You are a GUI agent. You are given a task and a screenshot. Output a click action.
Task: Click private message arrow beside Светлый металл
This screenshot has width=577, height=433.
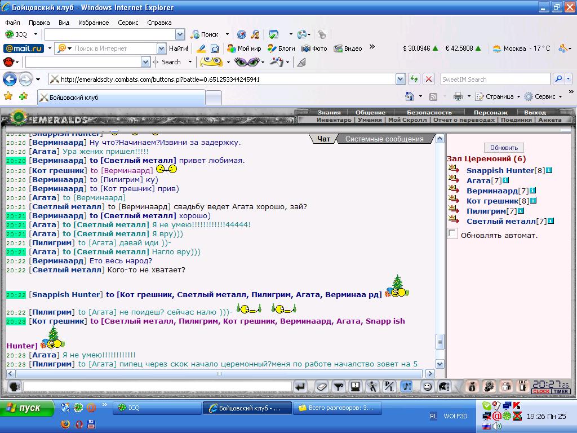click(454, 220)
